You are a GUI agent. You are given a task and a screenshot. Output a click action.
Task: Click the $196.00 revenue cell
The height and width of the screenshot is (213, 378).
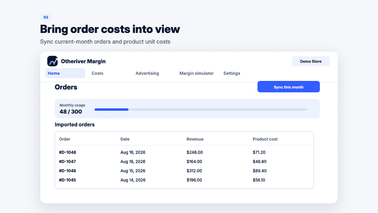pos(194,180)
